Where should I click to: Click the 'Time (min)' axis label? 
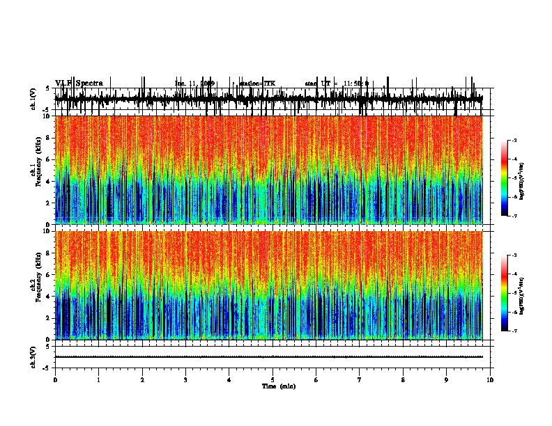[279, 386]
